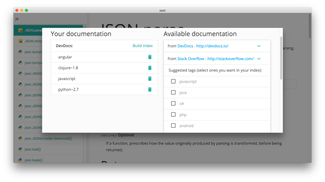The width and height of the screenshot is (325, 182).
Task: Click Python icon beside json.dump( result
Action: (x=20, y=52)
